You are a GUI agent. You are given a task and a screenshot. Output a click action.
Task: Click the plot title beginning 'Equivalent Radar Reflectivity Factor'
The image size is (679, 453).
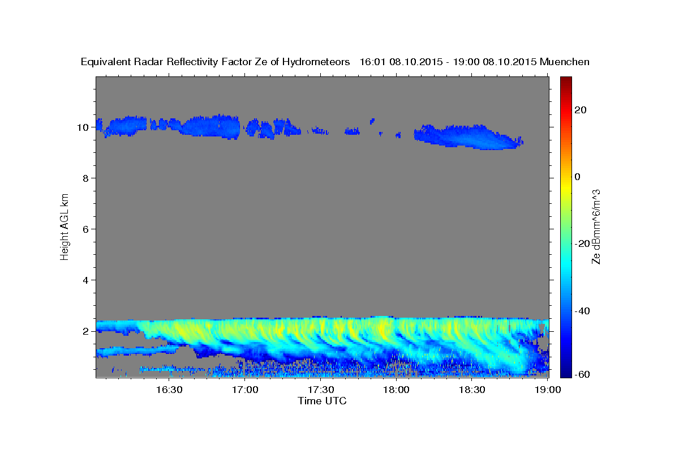[335, 62]
